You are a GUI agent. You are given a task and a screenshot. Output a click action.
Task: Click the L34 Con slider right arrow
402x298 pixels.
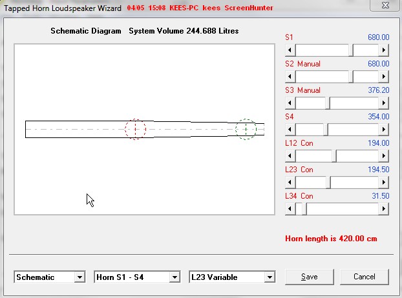pyautogui.click(x=383, y=209)
